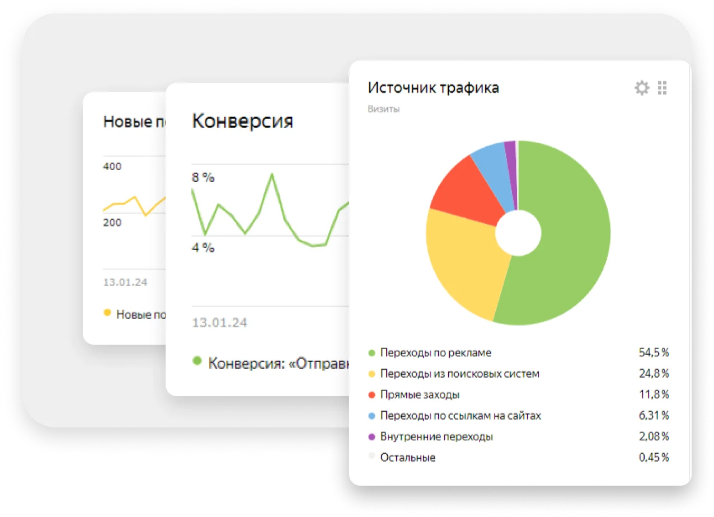
Task: Click the 54,5 % value
Action: pos(654,353)
